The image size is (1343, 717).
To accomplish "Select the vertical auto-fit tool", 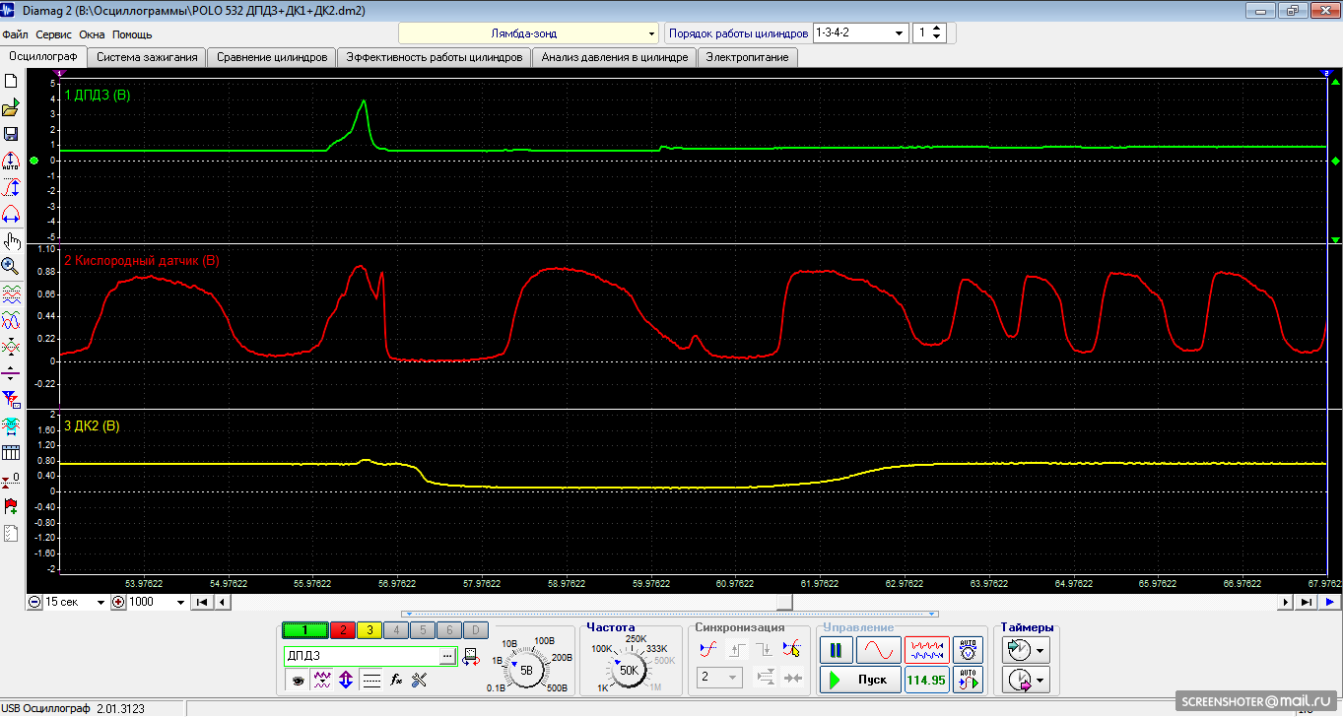I will [11, 187].
